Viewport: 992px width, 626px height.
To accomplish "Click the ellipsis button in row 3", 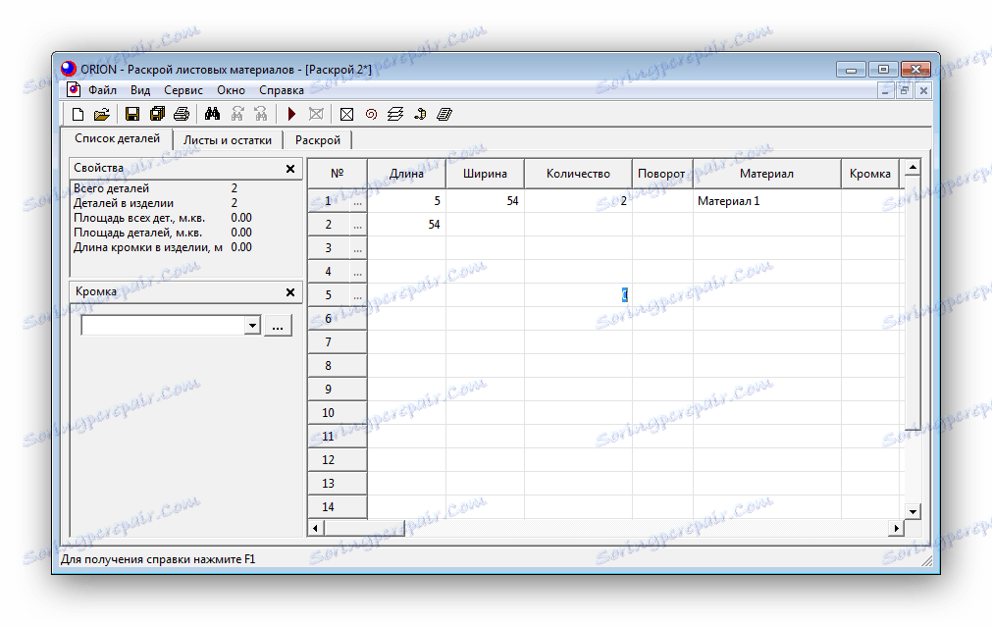I will point(358,248).
